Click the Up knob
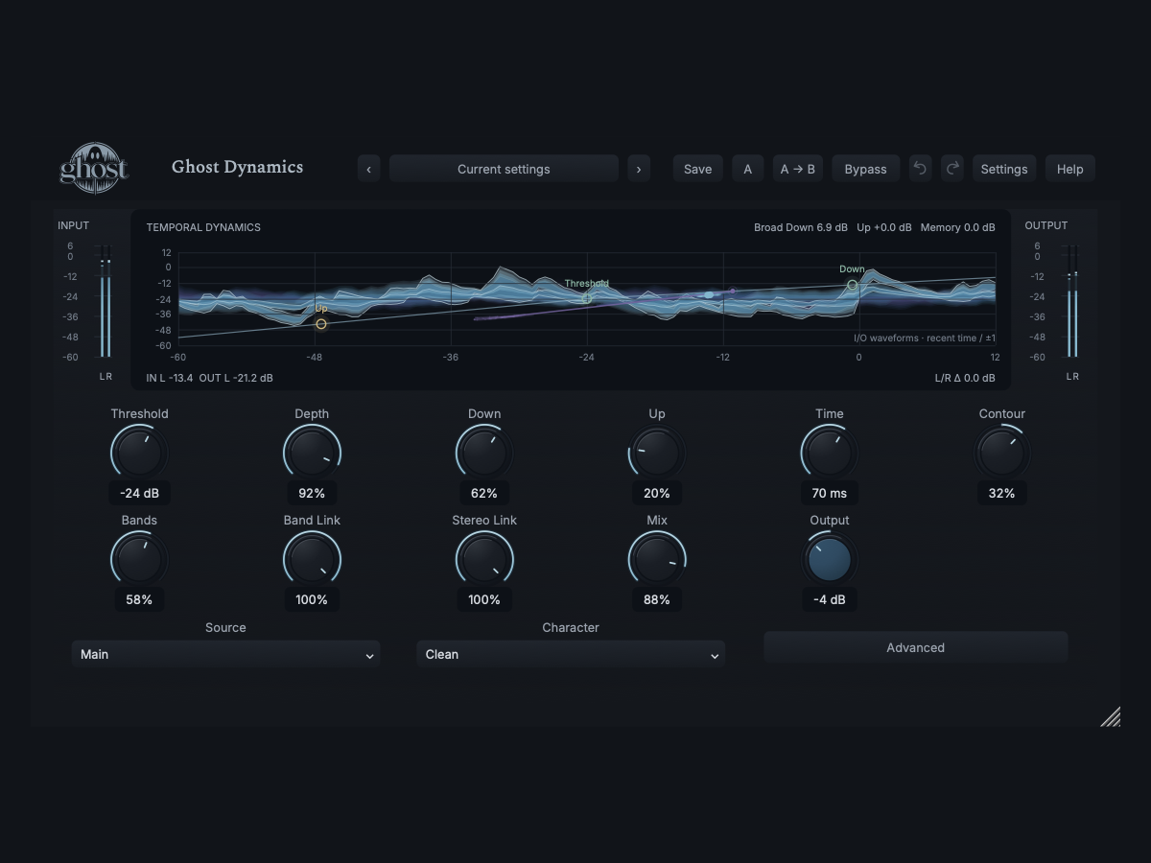 (657, 453)
